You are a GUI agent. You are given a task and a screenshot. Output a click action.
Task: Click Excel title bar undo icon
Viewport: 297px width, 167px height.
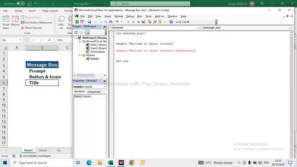point(36,4)
